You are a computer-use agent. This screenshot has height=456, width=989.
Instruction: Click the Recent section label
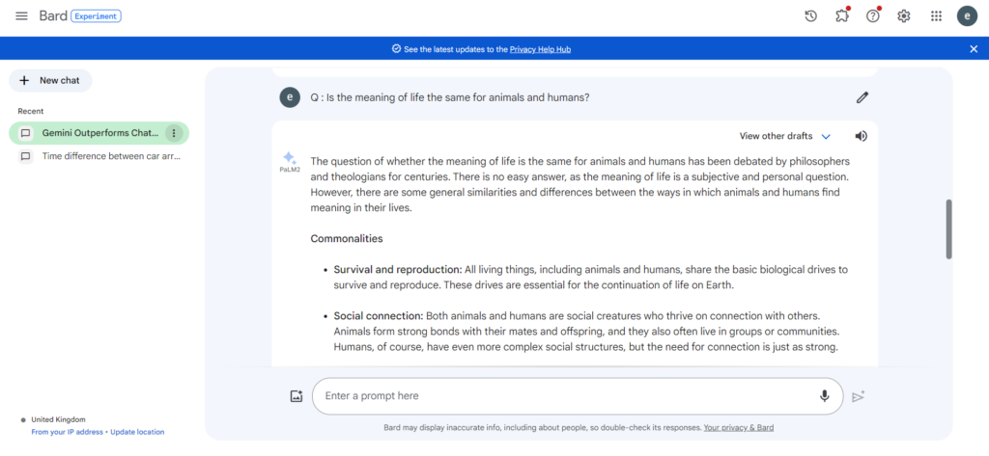click(31, 111)
